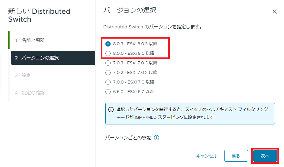Screen dimensions: 284x167
Task: Click the バージョンごとの機能 text
Action: (128, 138)
